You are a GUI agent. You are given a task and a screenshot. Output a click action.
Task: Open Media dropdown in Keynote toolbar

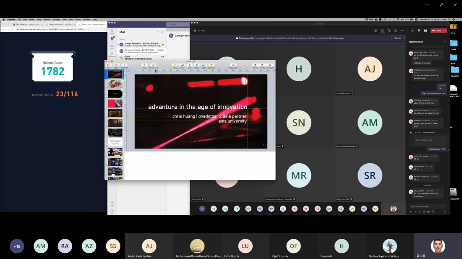coord(204,66)
